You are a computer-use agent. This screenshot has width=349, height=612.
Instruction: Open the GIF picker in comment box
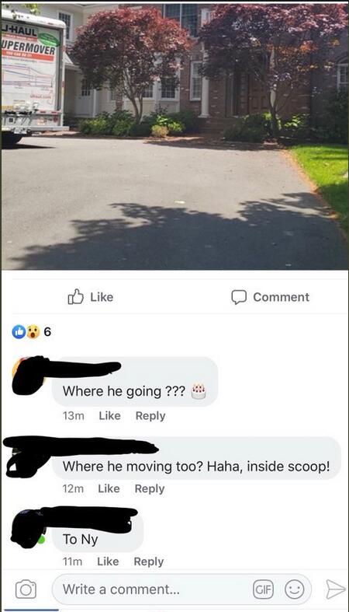pos(263,589)
